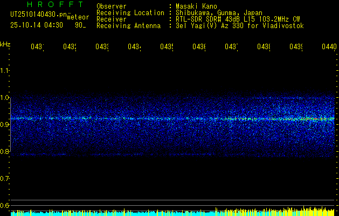Click the "90_" value beside the date
Viewport: 339px width, 216px height.
coord(80,25)
